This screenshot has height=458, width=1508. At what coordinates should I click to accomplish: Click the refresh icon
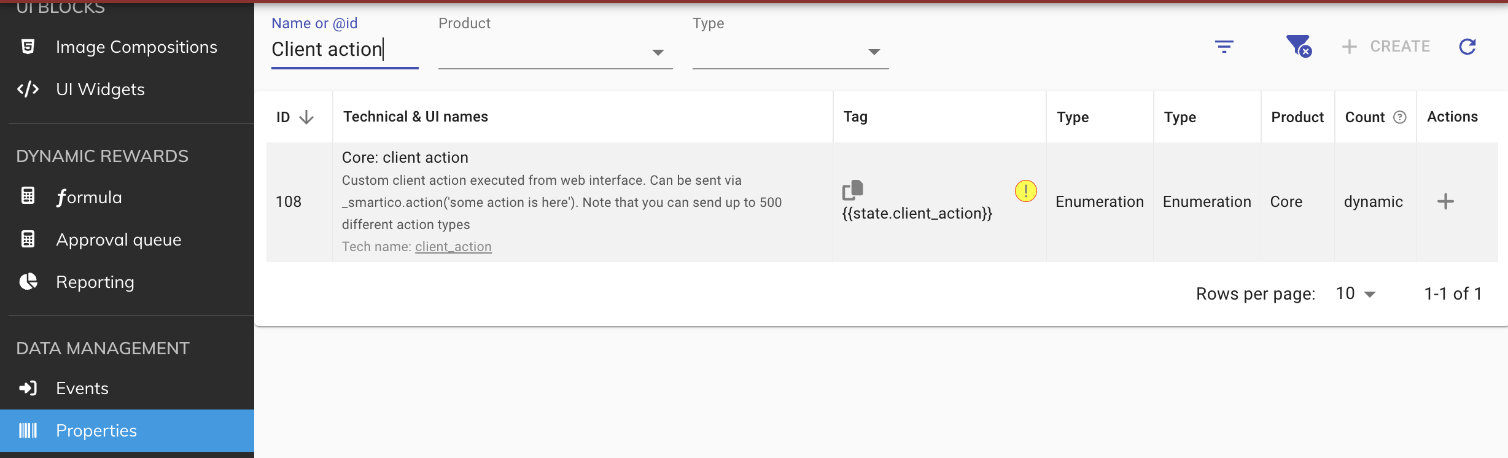coord(1467,47)
